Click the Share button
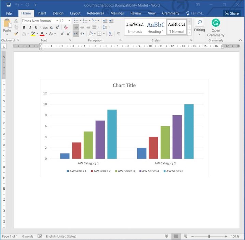The image size is (245, 240). [x=232, y=13]
